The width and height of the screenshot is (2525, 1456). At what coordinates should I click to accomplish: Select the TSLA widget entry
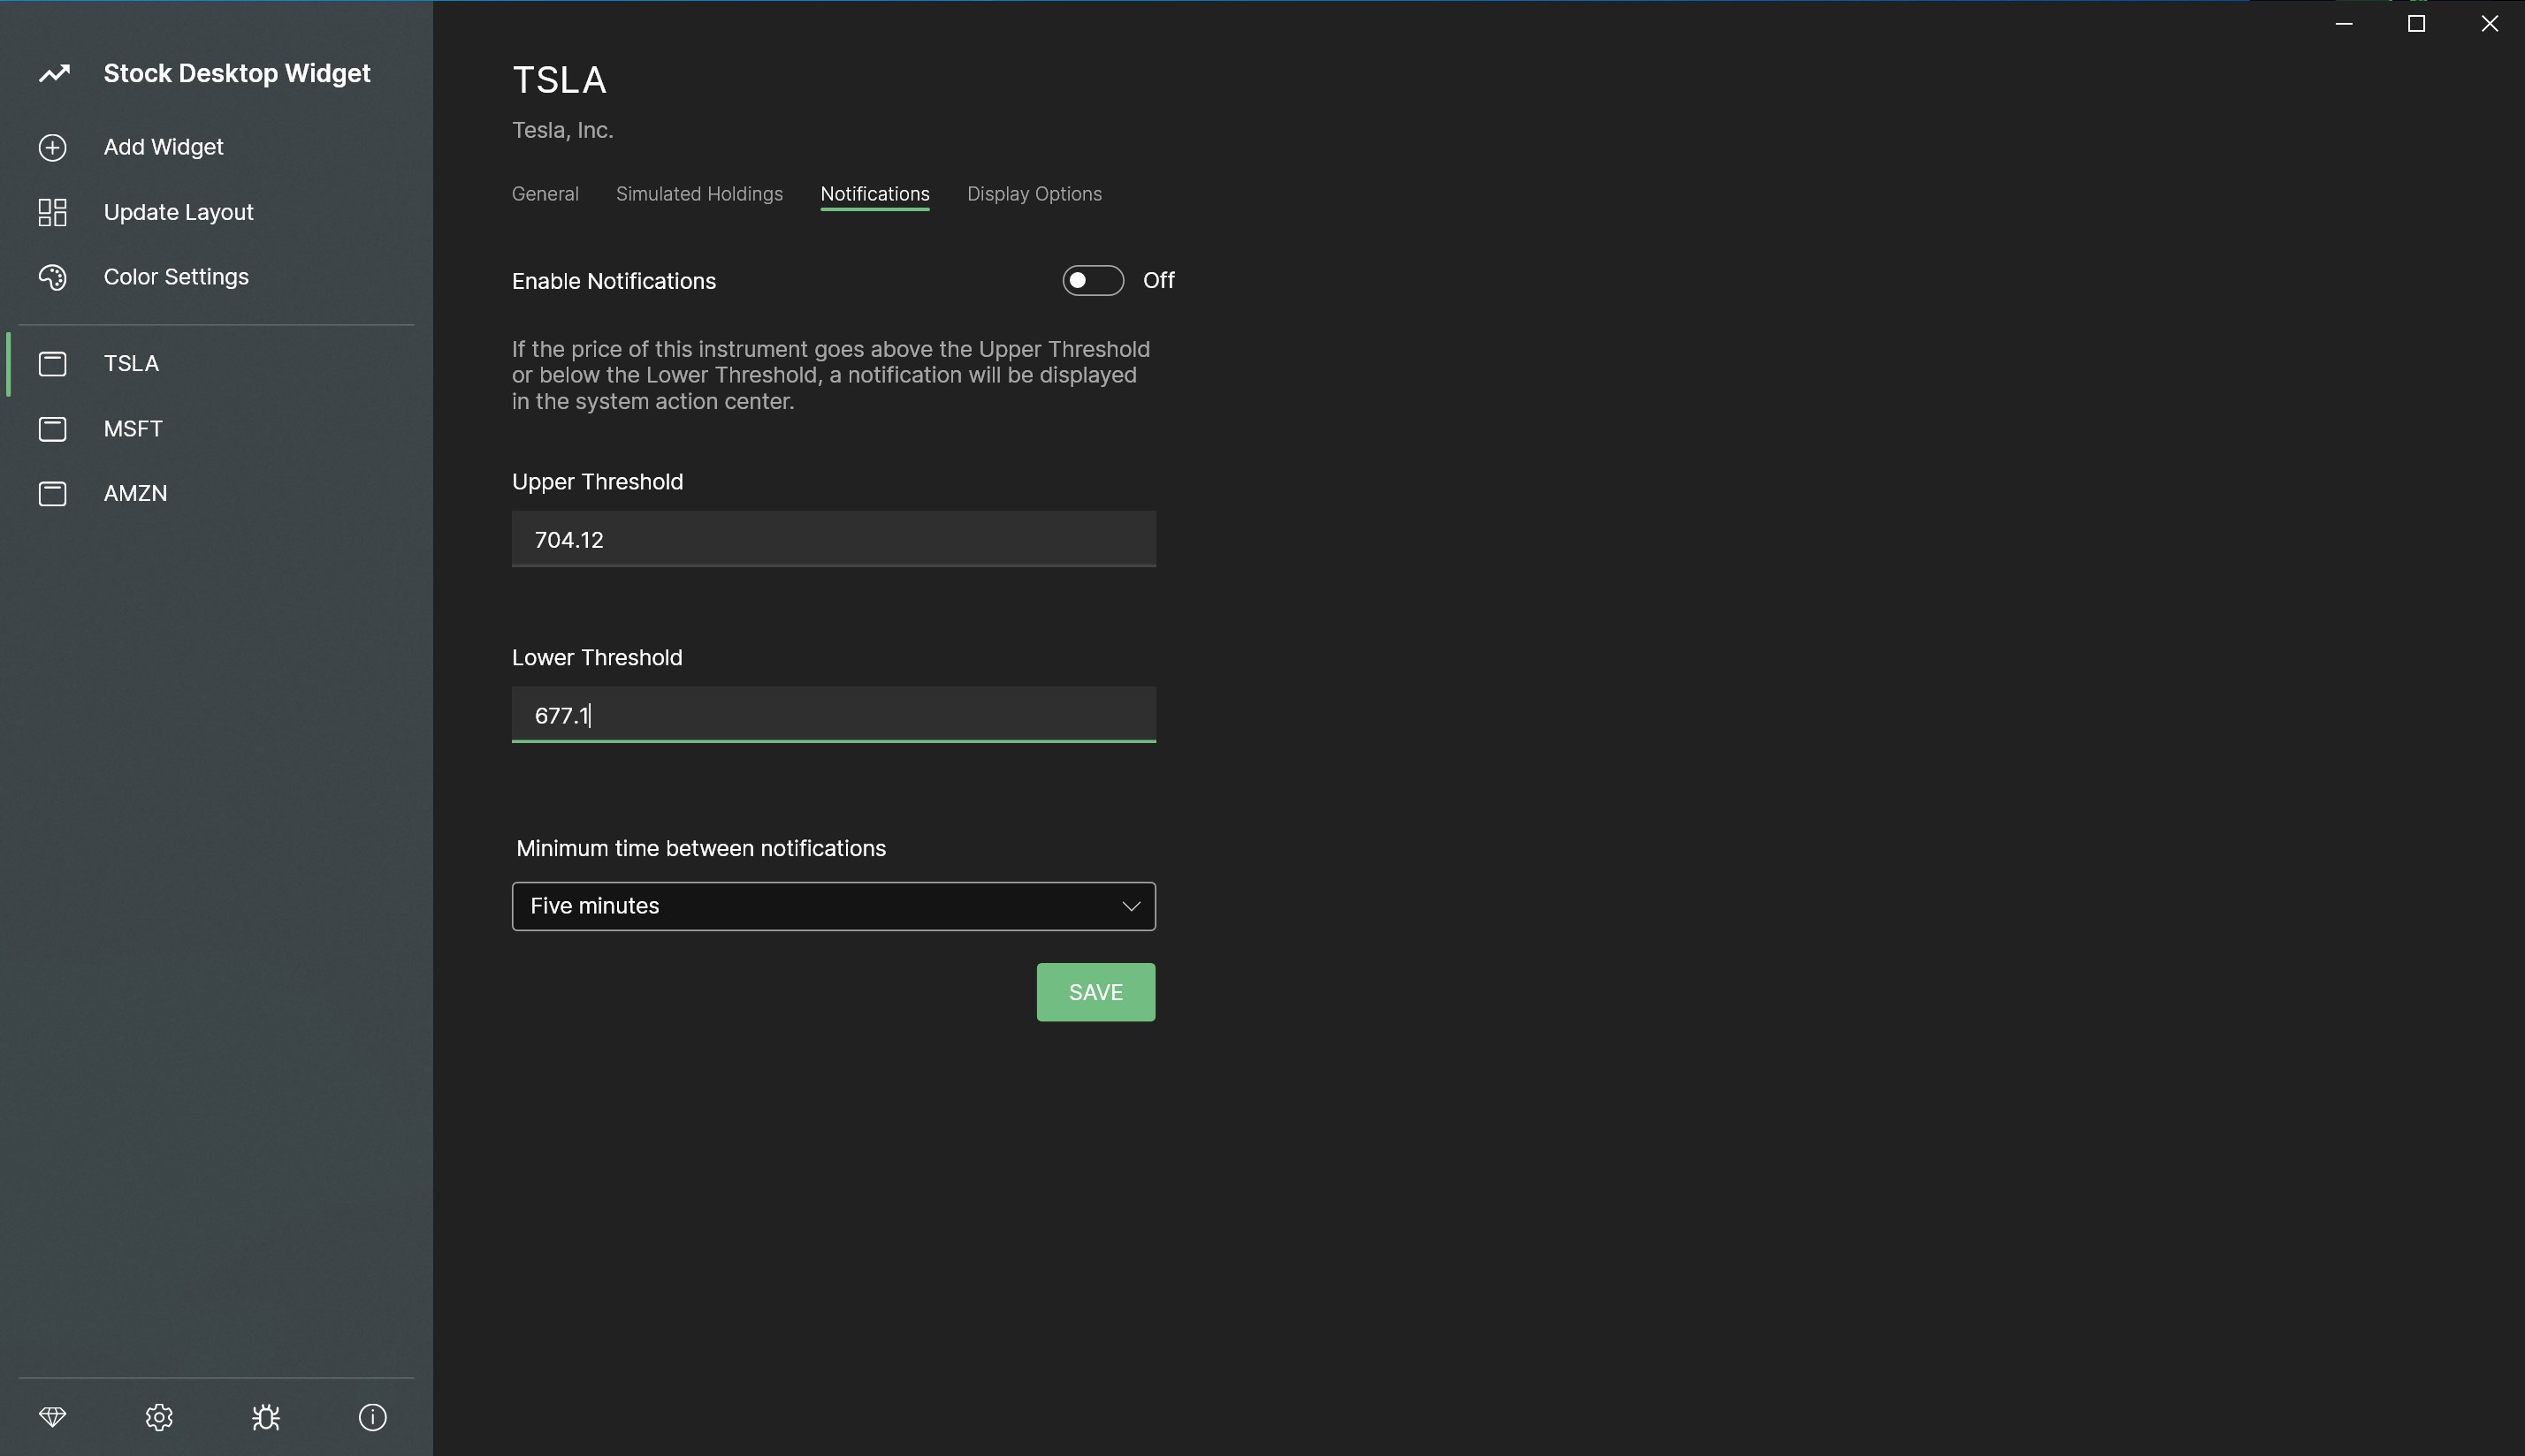point(131,363)
